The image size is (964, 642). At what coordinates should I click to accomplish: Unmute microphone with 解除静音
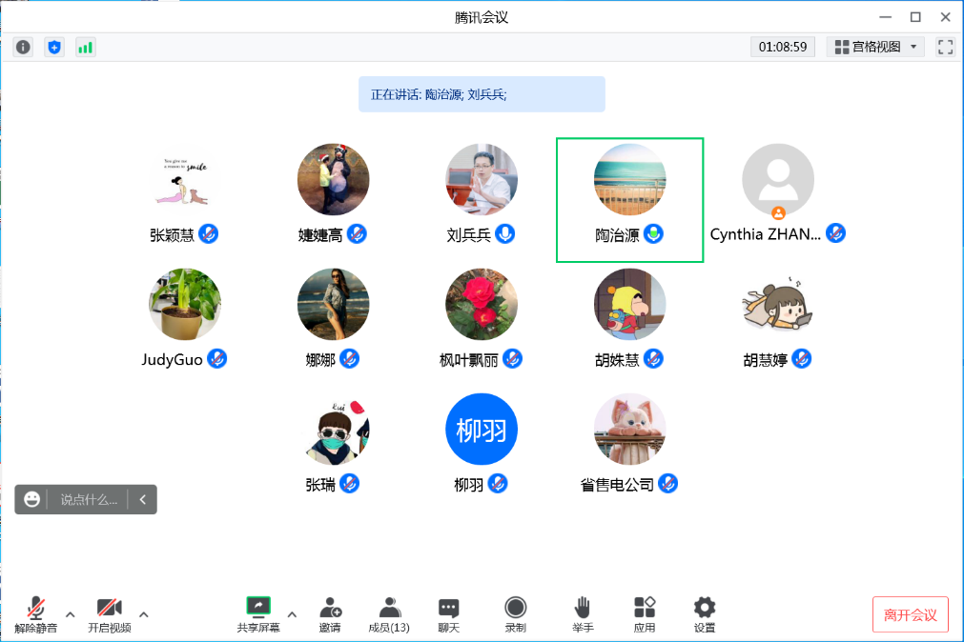pyautogui.click(x=35, y=614)
